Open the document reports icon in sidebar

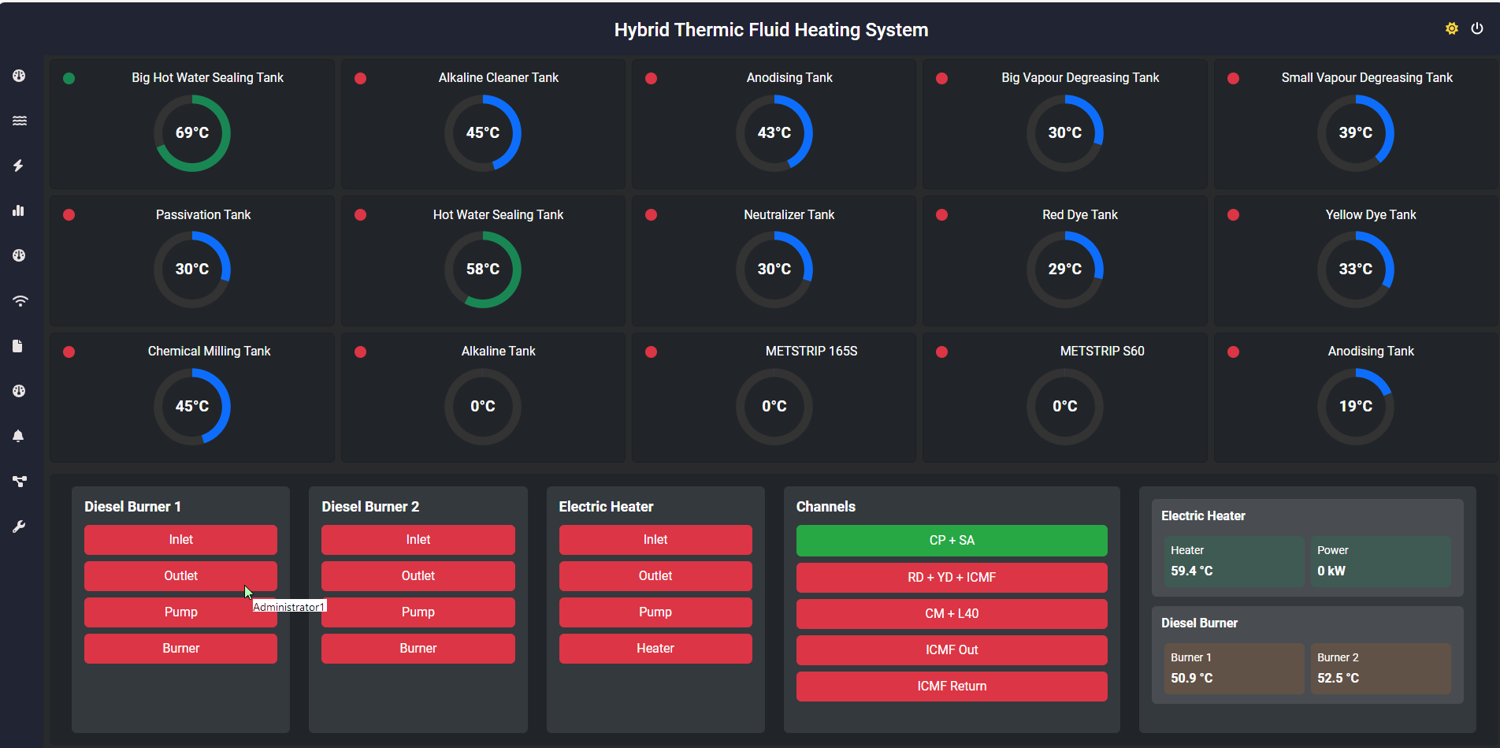coord(19,345)
